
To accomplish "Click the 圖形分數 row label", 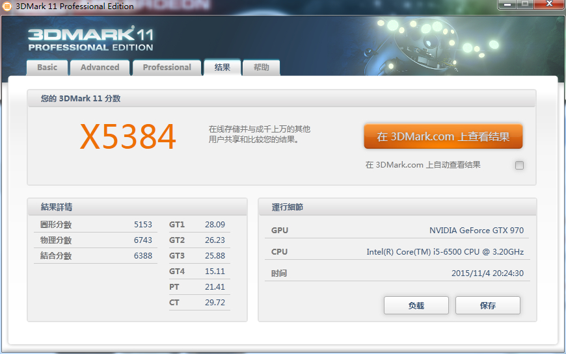I will (56, 225).
